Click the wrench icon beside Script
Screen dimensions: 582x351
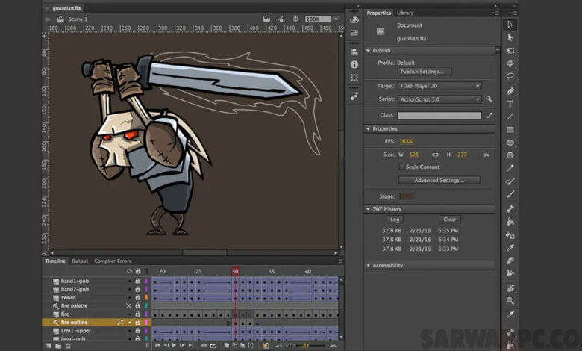[489, 99]
